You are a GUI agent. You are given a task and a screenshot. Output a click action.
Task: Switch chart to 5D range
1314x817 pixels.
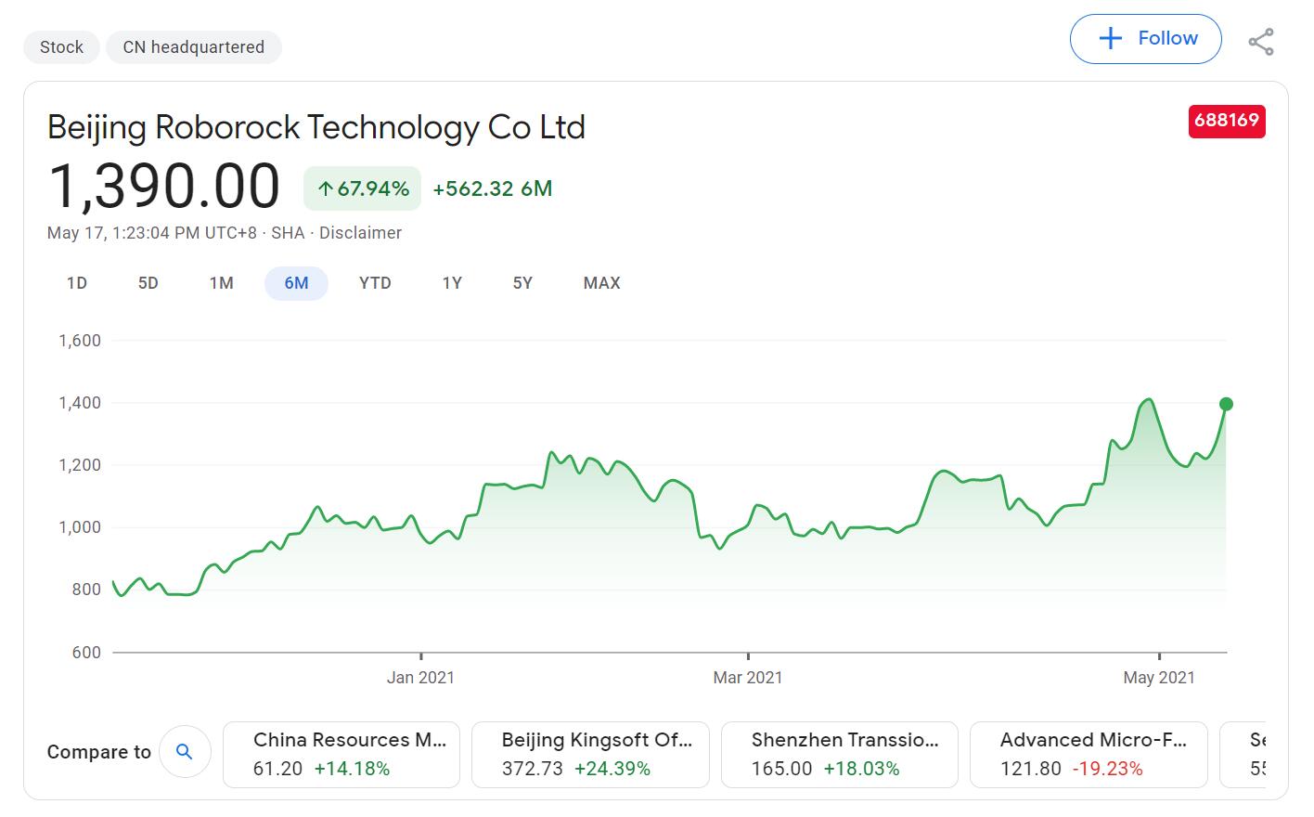pos(148,283)
